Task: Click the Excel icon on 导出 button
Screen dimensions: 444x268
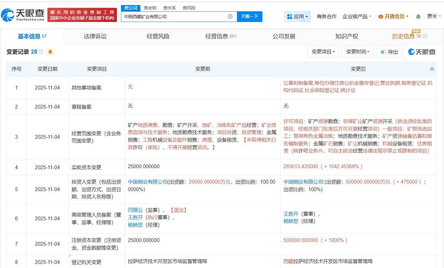Action: coord(383,51)
